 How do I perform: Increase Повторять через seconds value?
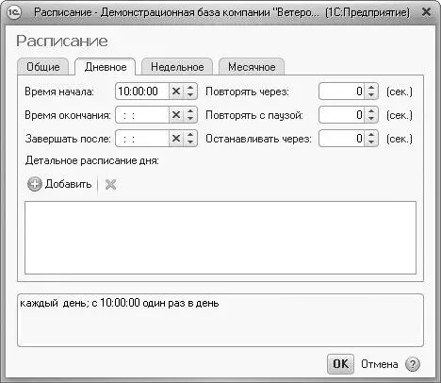(x=371, y=88)
